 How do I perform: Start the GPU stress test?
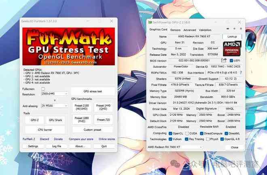93,91
